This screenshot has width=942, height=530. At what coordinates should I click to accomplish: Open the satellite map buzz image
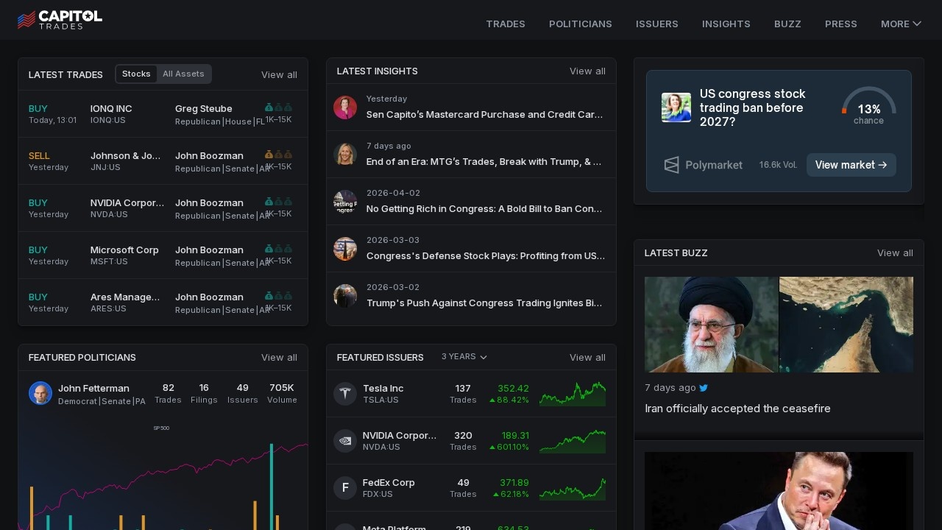846,325
